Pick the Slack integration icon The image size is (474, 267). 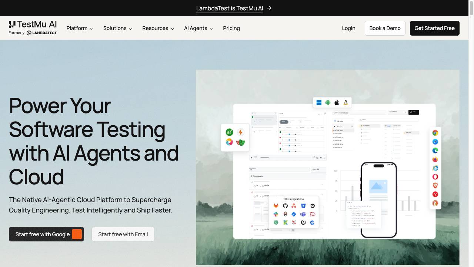point(276,214)
